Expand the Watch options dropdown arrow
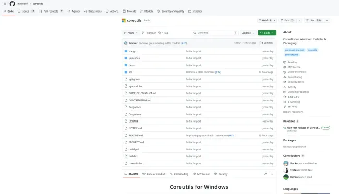This screenshot has width=339, height=194. 274,20
